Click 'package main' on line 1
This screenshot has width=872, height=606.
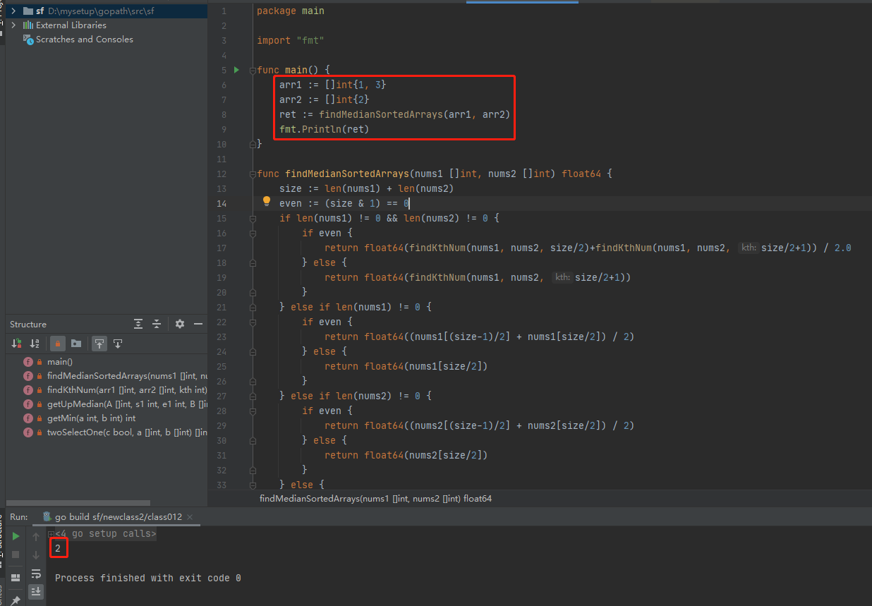[x=291, y=11]
